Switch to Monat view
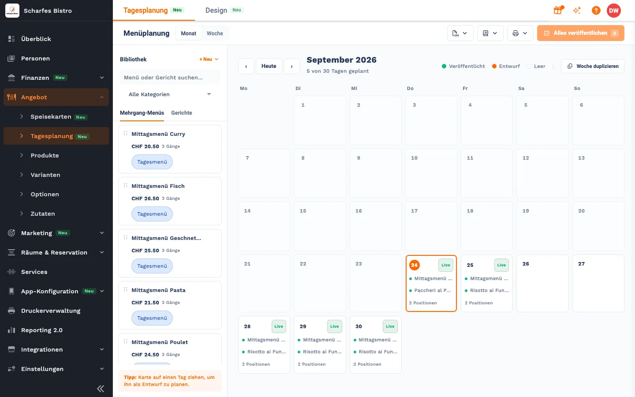The image size is (635, 397). [x=188, y=34]
